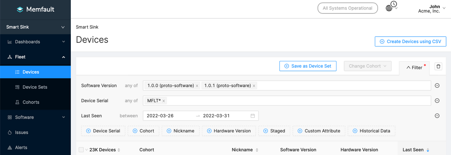This screenshot has height=155, width=451.
Task: Tick the select-all devices checkbox
Action: (81, 150)
